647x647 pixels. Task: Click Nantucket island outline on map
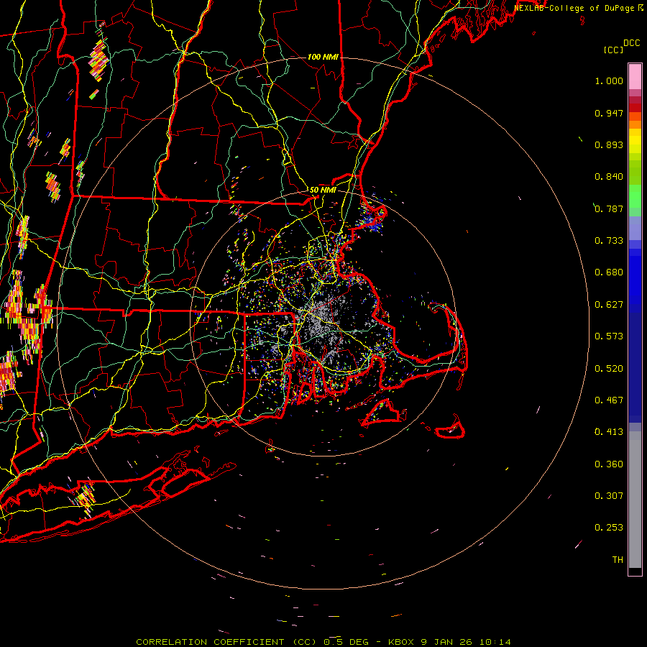pos(450,428)
